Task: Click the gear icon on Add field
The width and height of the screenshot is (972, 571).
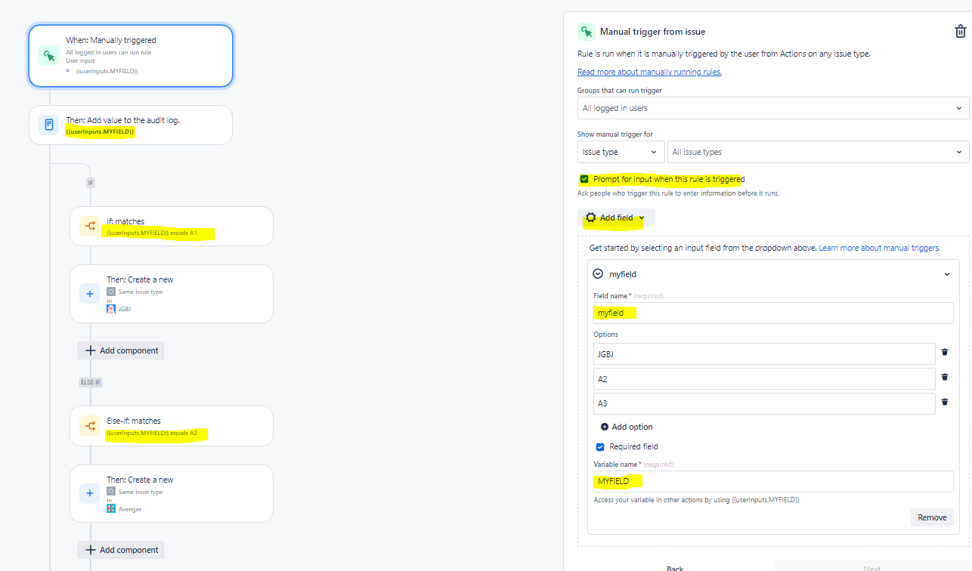Action: tap(590, 218)
